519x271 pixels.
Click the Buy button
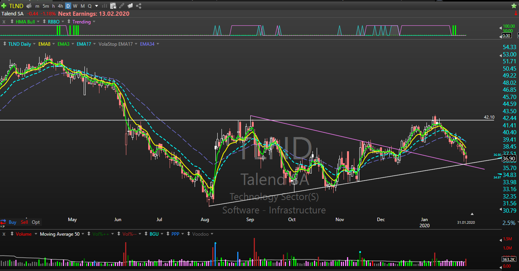click(12, 222)
